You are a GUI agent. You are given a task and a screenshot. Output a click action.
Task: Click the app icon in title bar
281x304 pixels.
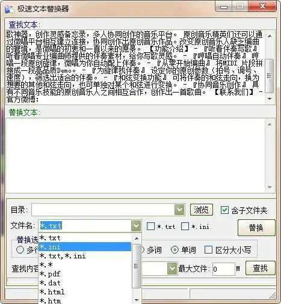(10, 9)
